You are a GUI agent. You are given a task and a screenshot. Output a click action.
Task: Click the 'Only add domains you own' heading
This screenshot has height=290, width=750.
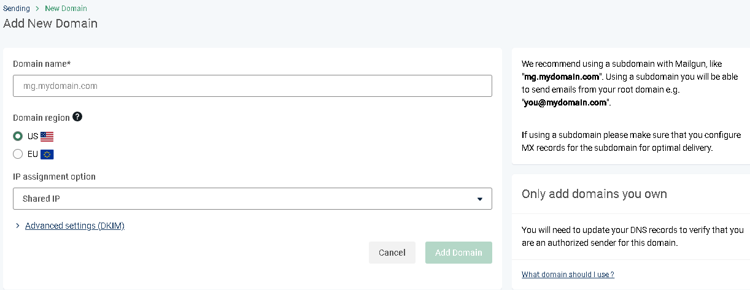coord(594,194)
